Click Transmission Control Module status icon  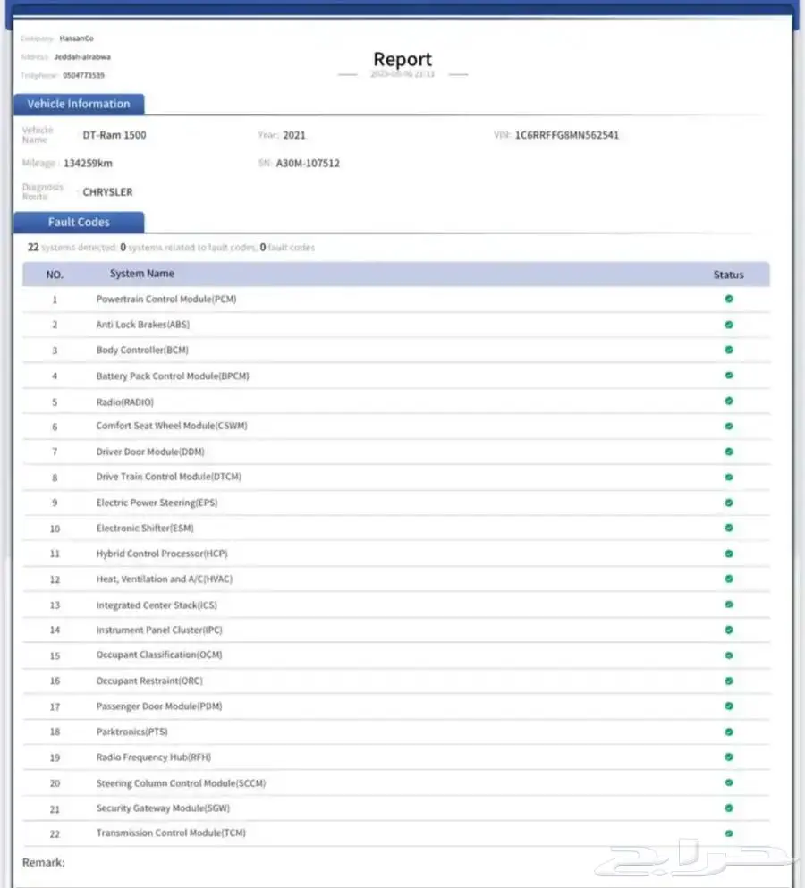(728, 833)
